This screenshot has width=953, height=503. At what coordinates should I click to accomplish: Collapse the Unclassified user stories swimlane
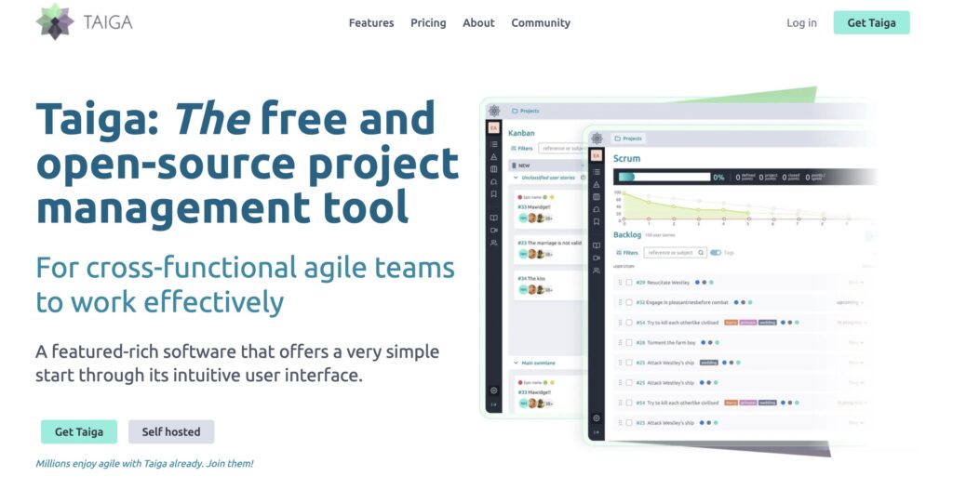coord(516,178)
